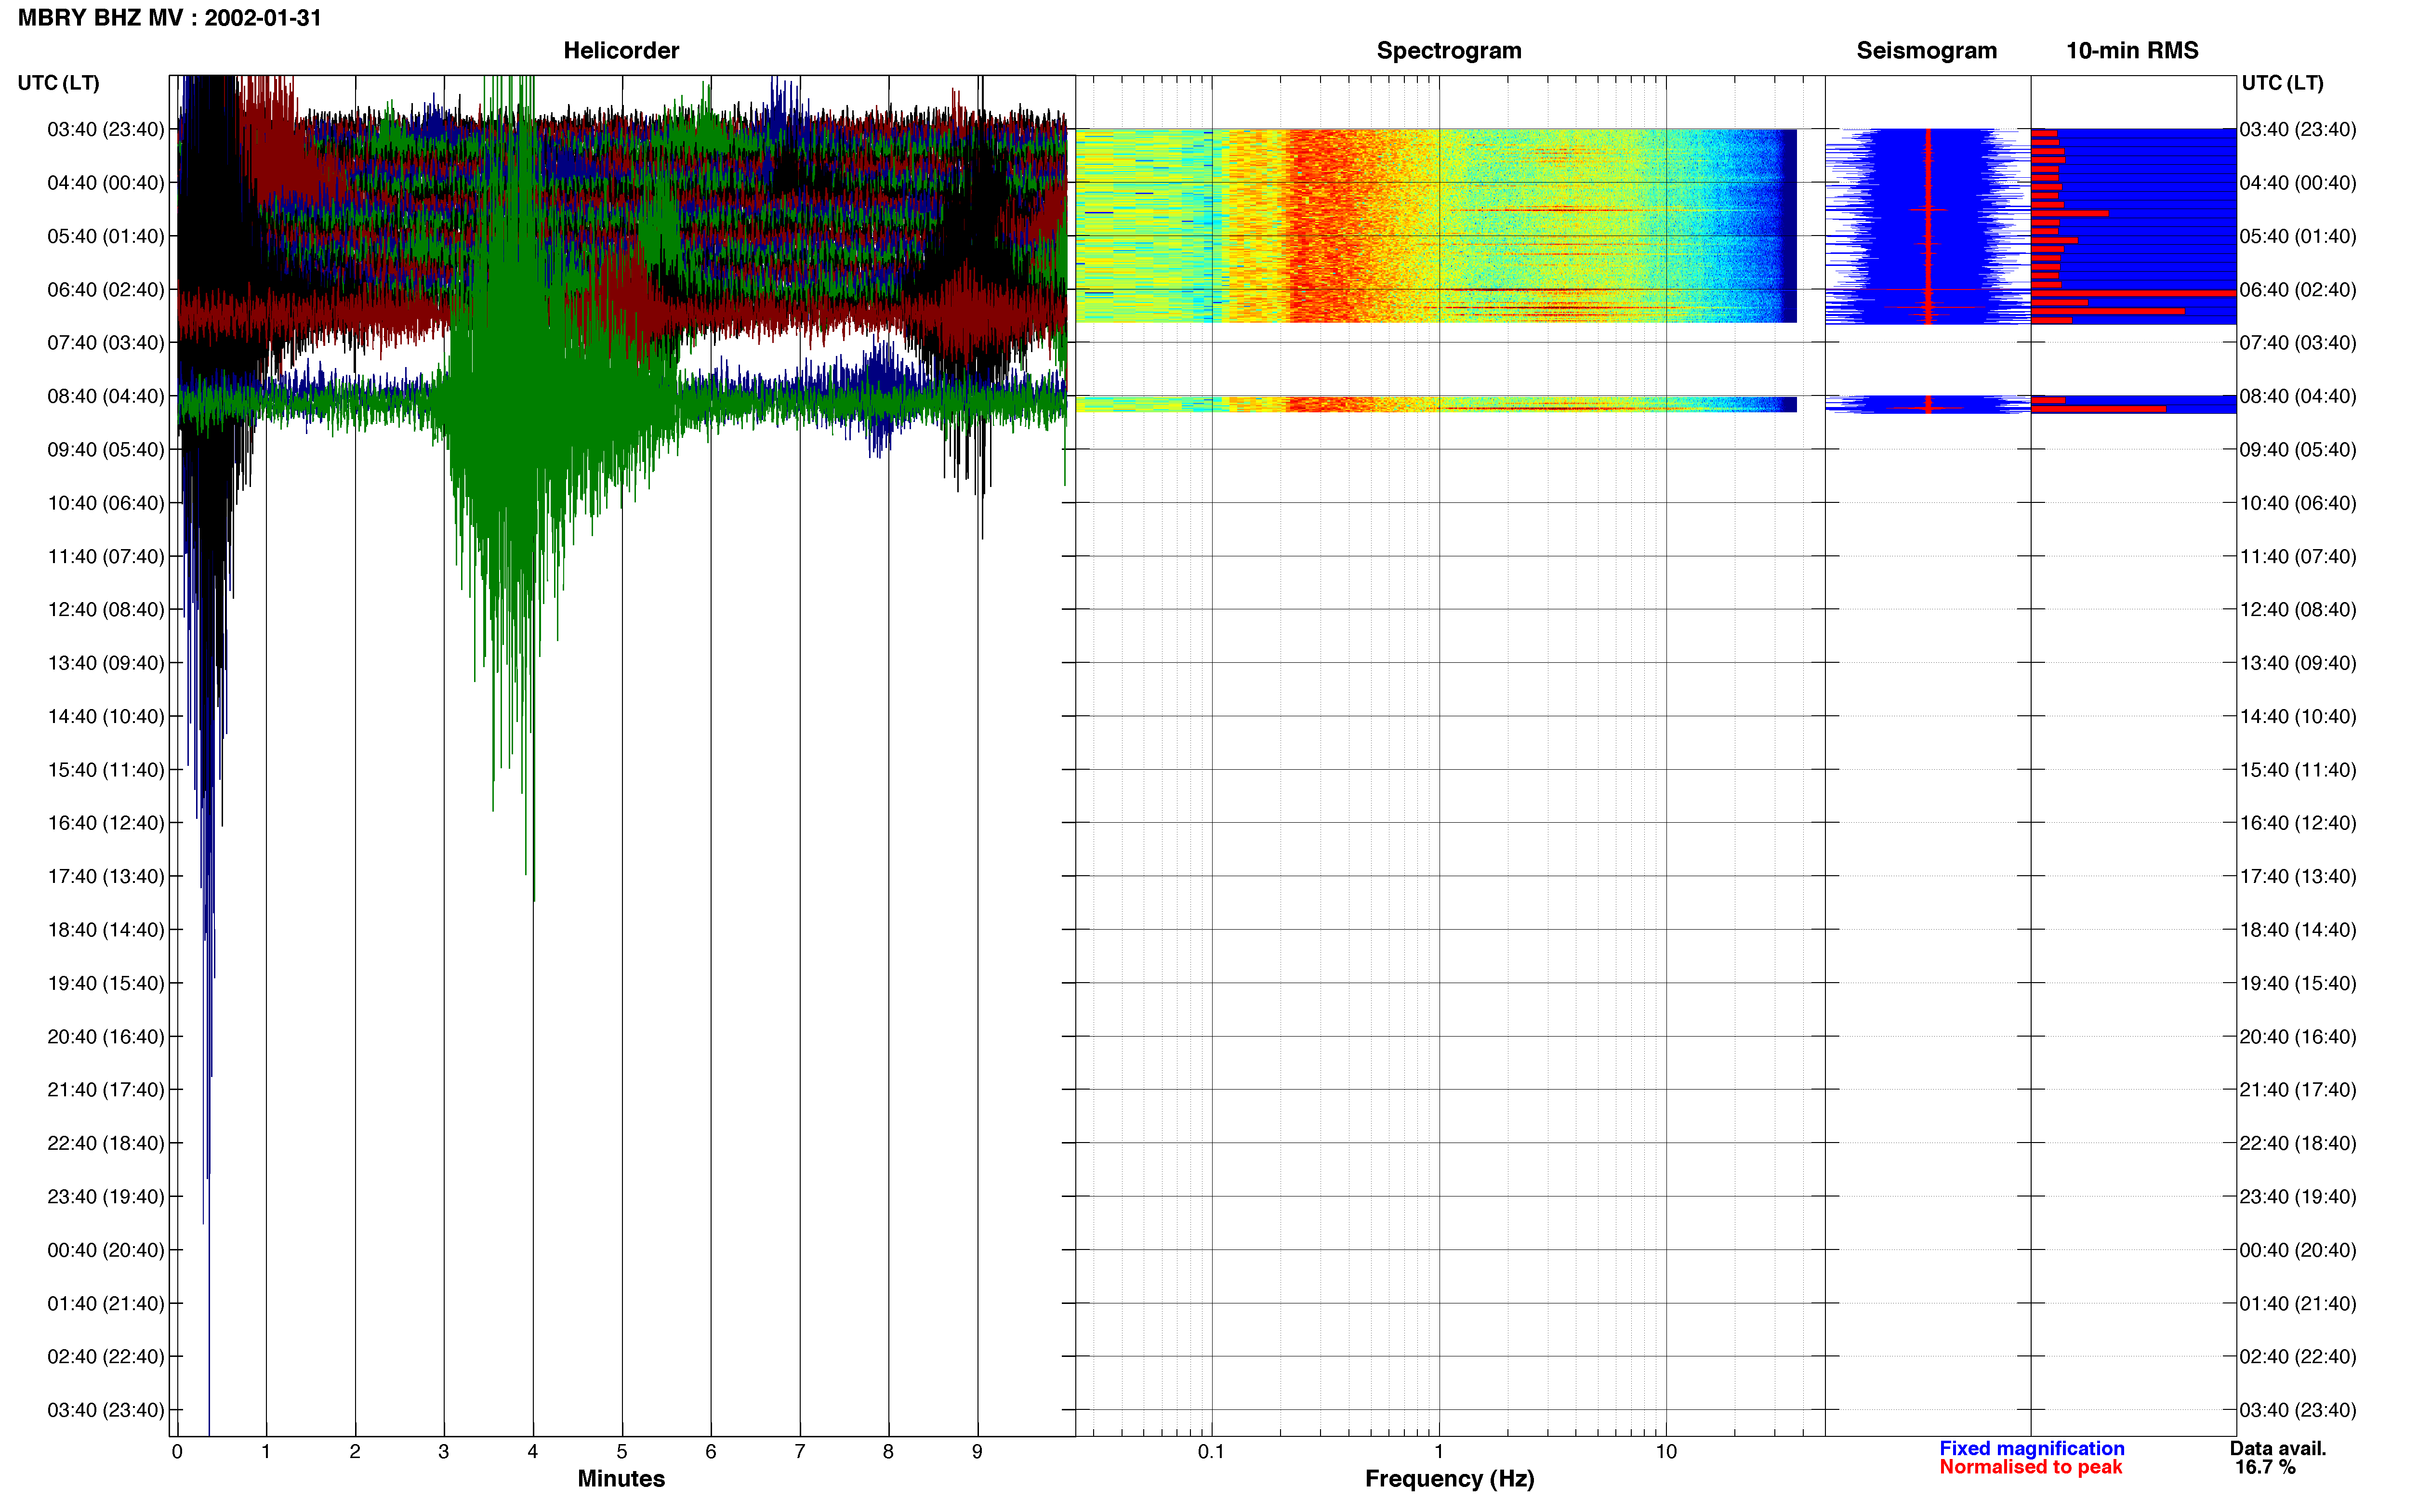Click the 'Frequency (Hz)' x-axis label

pos(1449,1479)
